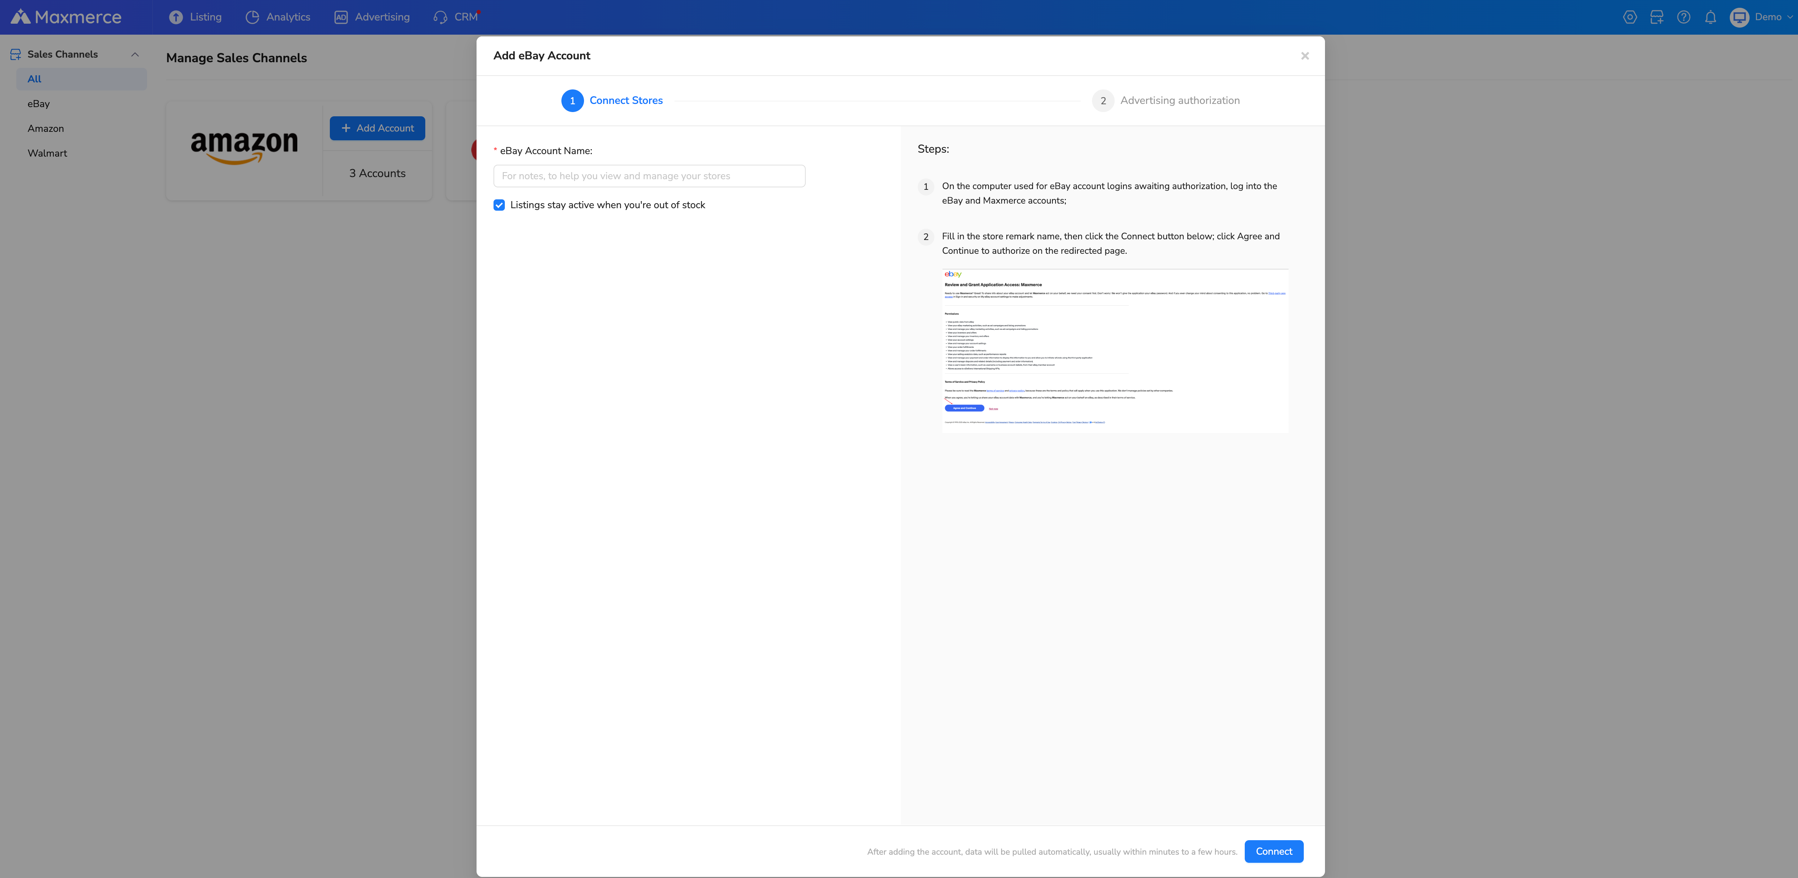1798x878 pixels.
Task: Click step 1 Connect Stores
Action: coord(612,100)
